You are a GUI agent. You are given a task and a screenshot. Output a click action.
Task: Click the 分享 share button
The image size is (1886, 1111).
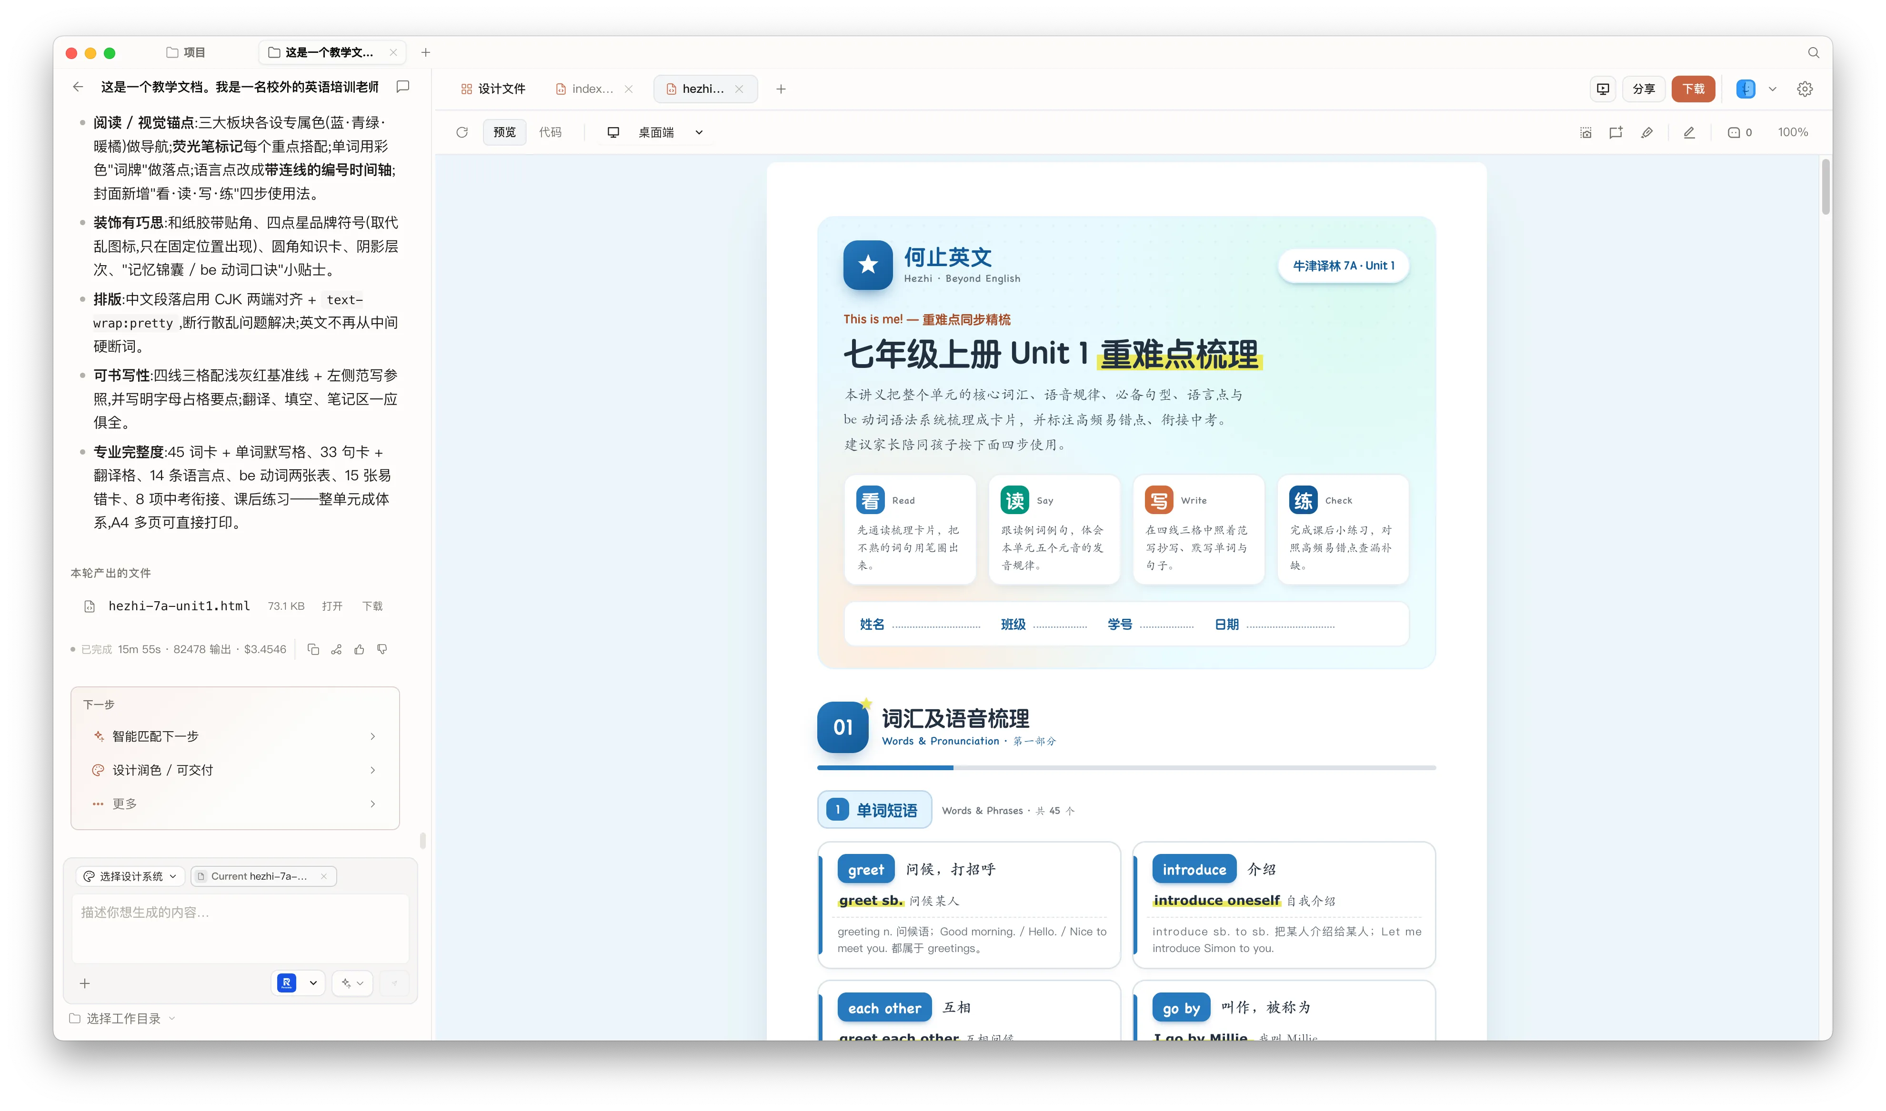[x=1643, y=89]
